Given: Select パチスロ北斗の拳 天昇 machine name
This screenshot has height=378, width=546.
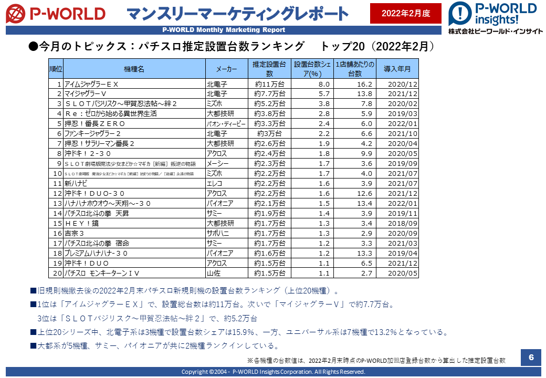Looking at the screenshot, I should coord(97,214).
